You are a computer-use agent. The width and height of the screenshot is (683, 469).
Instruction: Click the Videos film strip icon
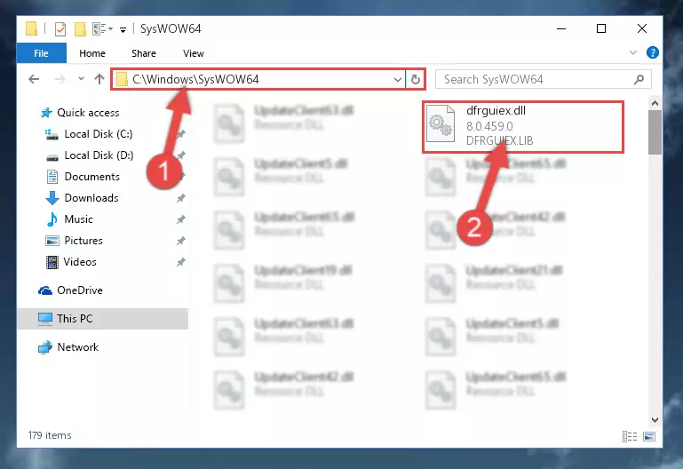click(52, 262)
